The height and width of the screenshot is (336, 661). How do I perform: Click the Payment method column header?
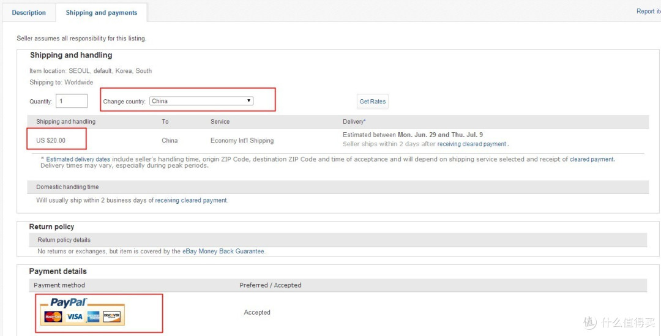click(x=59, y=285)
